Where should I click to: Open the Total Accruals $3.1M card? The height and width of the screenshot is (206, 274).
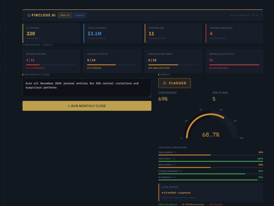tap(112, 33)
